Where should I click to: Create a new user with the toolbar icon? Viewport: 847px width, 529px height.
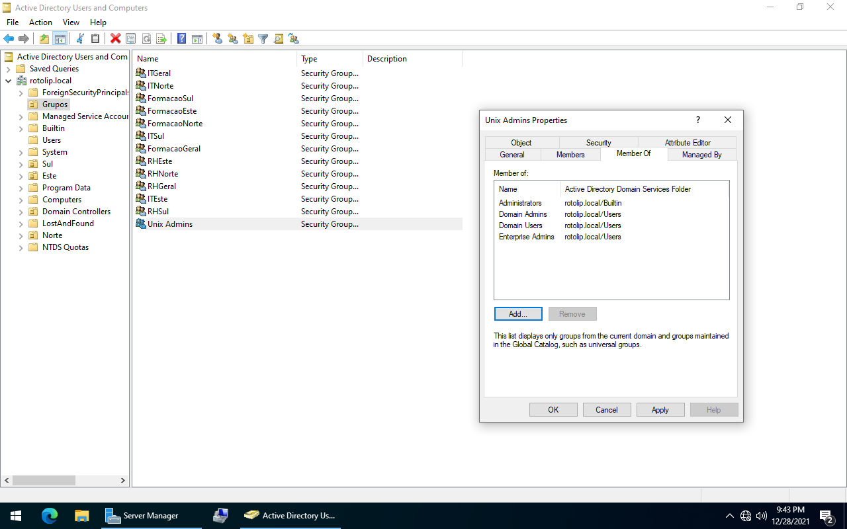[217, 39]
